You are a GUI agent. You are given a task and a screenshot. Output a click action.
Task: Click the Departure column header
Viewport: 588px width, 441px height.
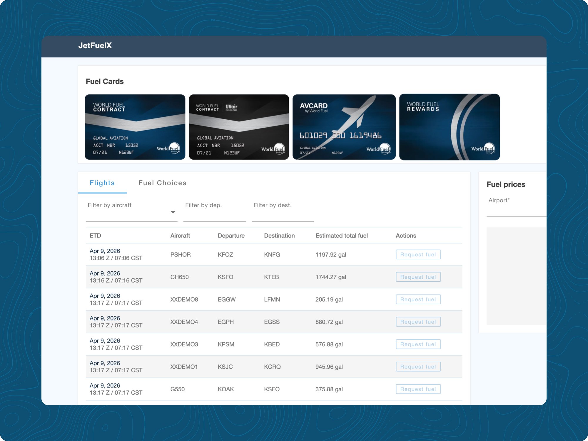pyautogui.click(x=231, y=235)
